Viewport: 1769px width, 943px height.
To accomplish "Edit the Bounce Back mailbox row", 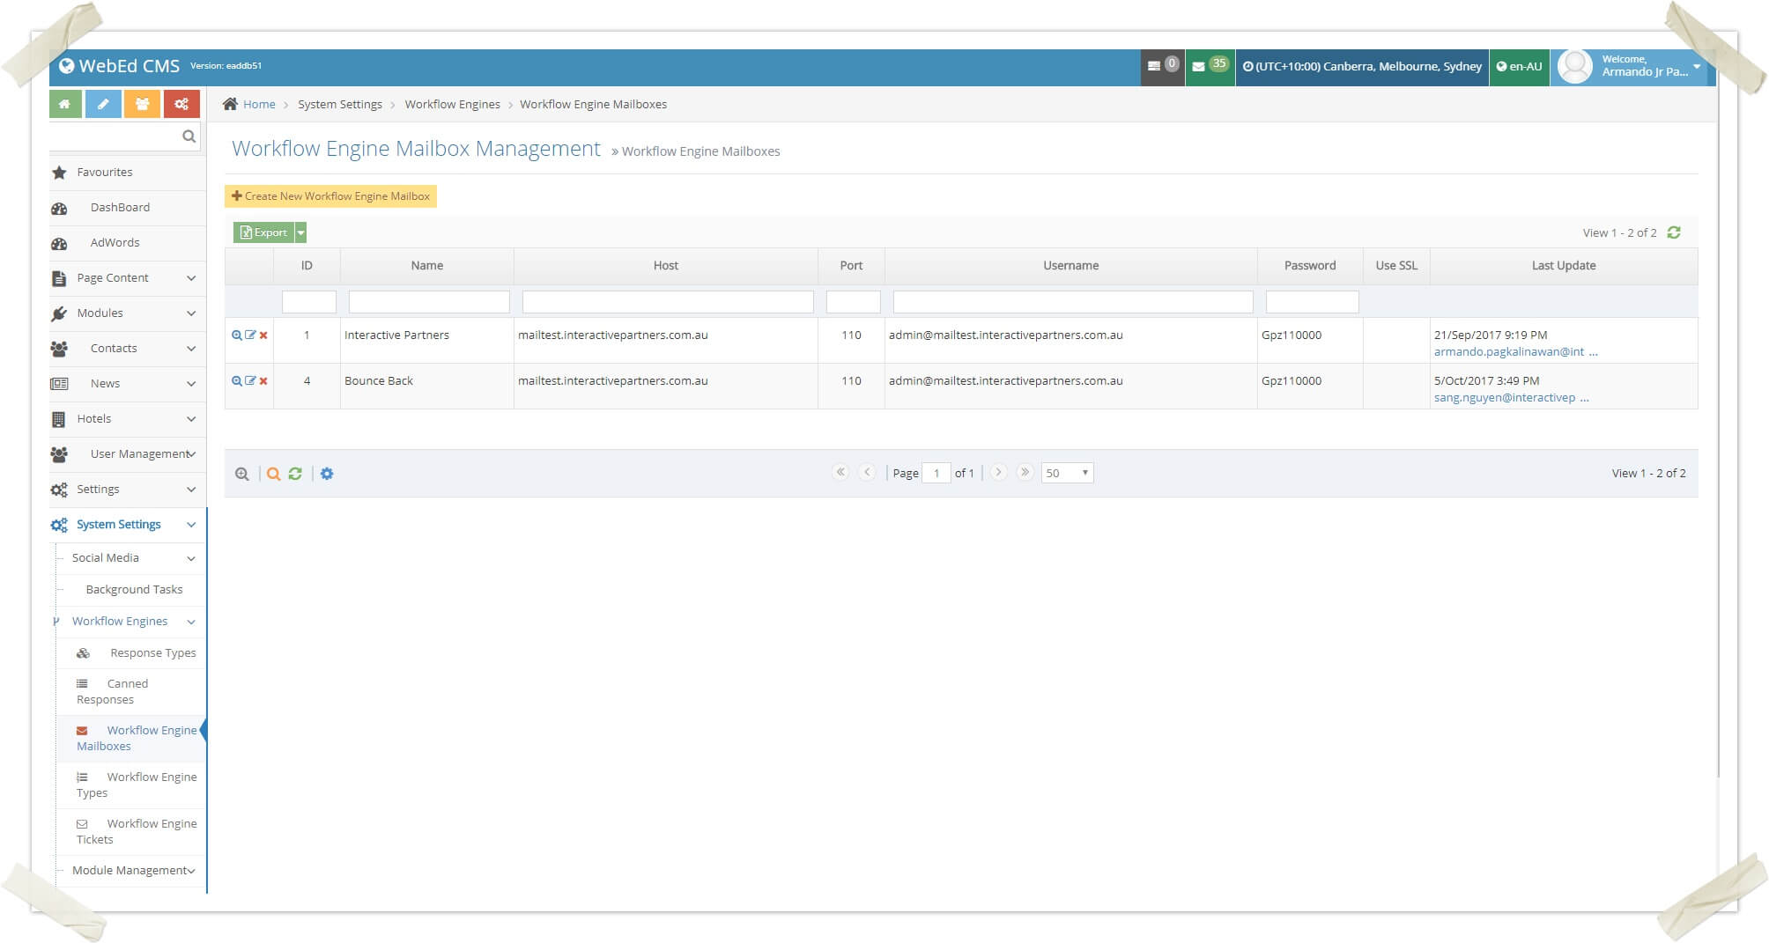I will point(250,381).
